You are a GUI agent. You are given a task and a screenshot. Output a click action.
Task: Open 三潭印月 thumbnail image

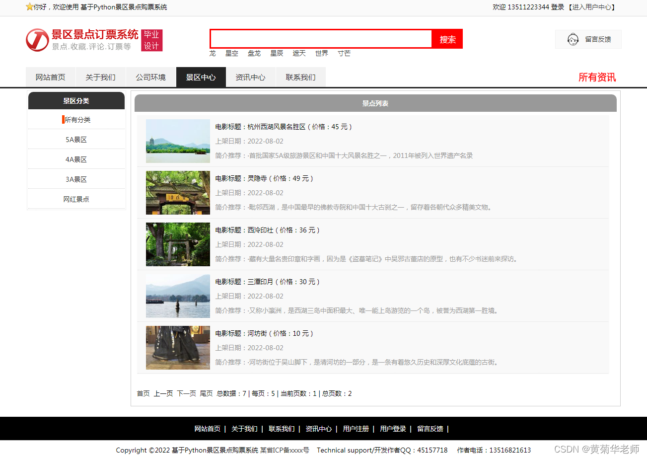coord(178,296)
